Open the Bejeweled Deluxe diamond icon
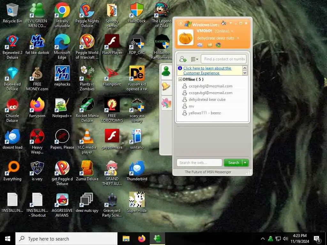This screenshot has height=245, width=327. click(12, 78)
